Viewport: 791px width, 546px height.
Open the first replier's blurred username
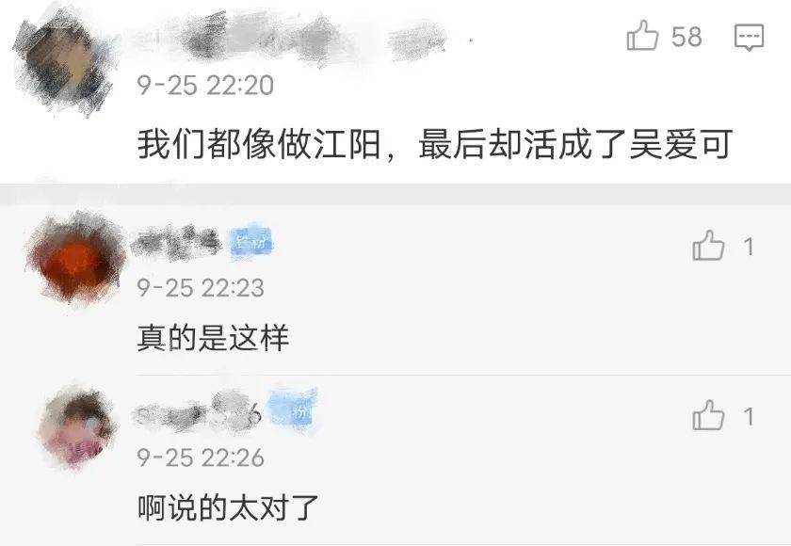(x=177, y=243)
